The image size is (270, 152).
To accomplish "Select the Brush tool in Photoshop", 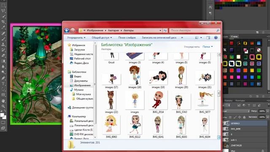I will (3, 39).
